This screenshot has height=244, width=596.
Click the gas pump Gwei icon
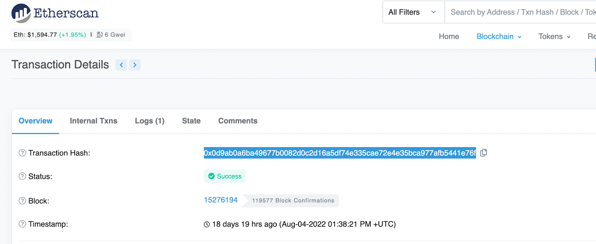pos(99,35)
